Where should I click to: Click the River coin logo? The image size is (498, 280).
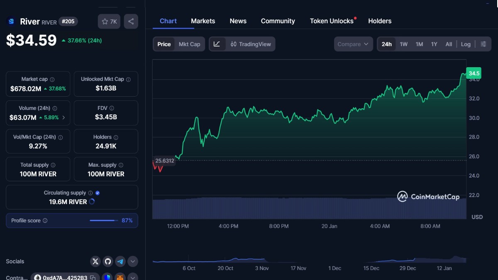coord(11,22)
